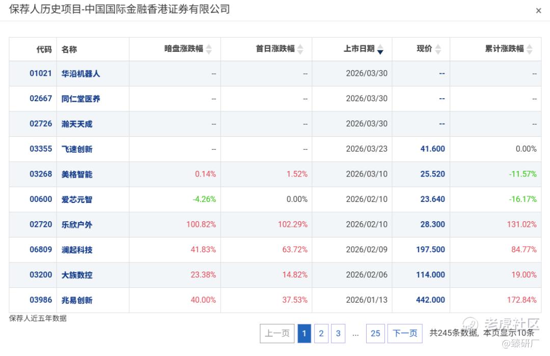Open stock code 03268
550x356 pixels.
tap(41, 174)
